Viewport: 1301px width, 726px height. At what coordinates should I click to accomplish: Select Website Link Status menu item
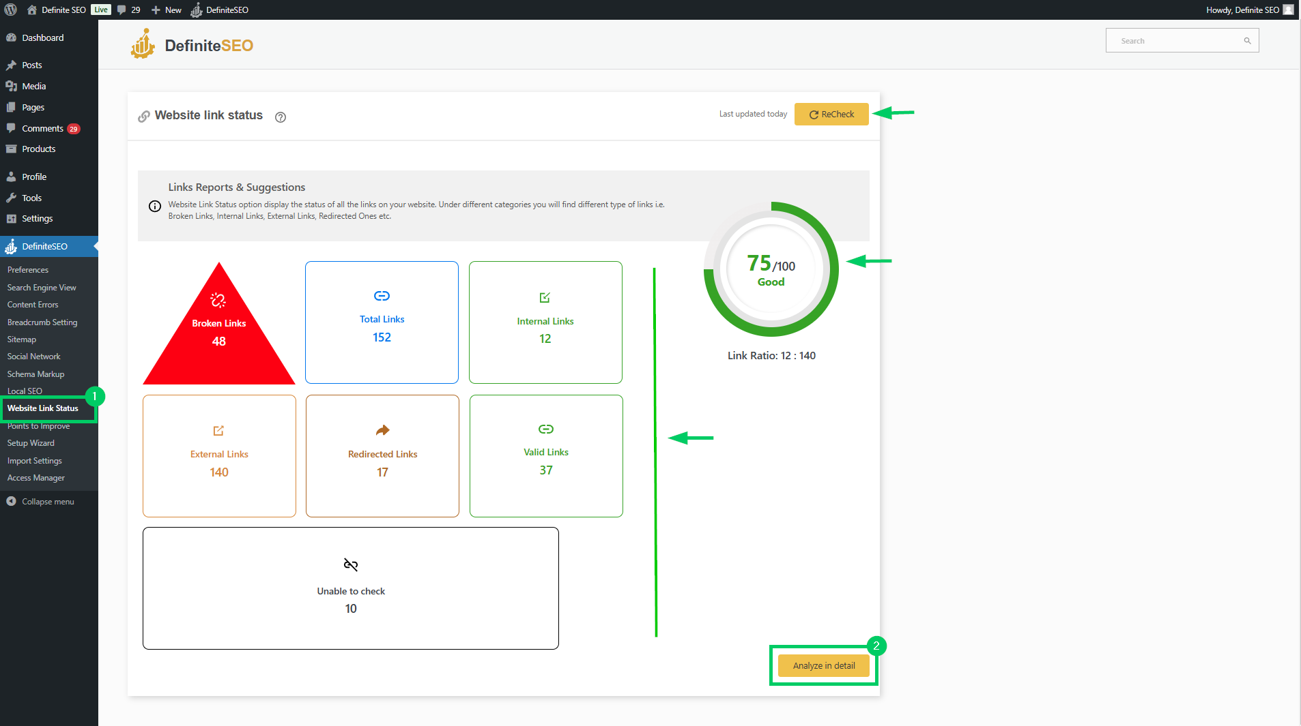[43, 408]
